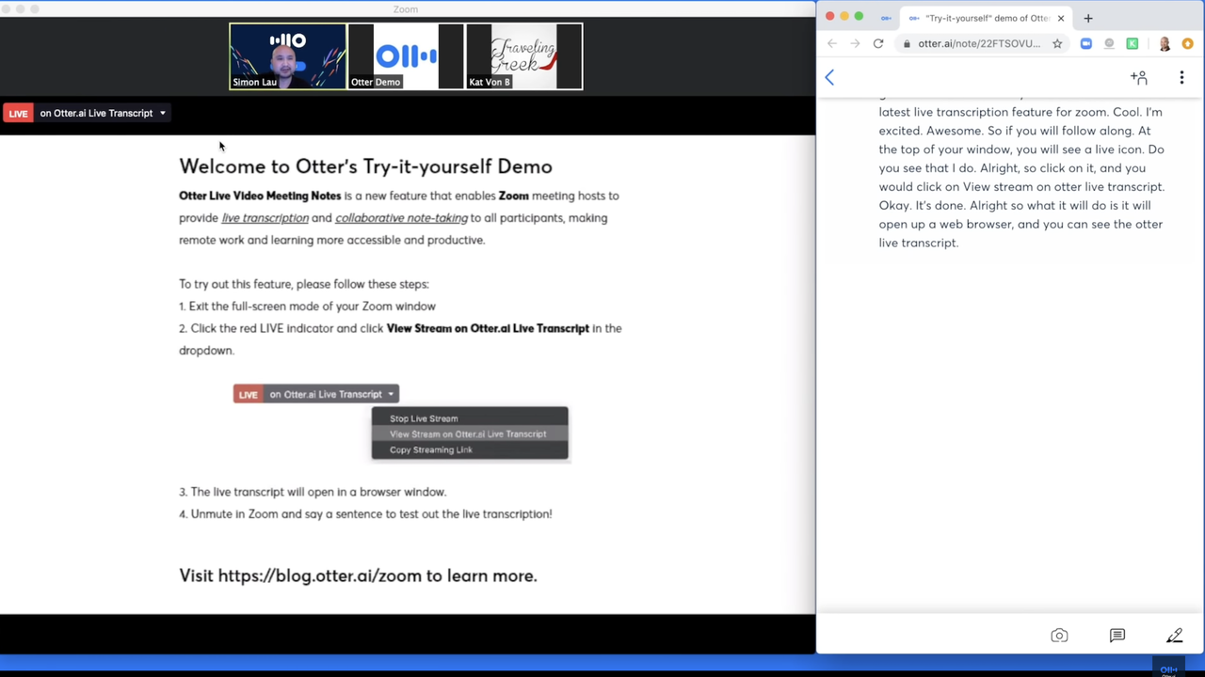The width and height of the screenshot is (1205, 677).
Task: Click the Otter back arrow icon
Action: click(829, 78)
